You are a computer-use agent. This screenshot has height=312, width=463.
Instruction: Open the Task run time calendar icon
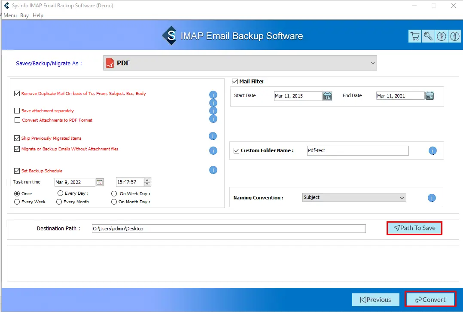tap(100, 182)
